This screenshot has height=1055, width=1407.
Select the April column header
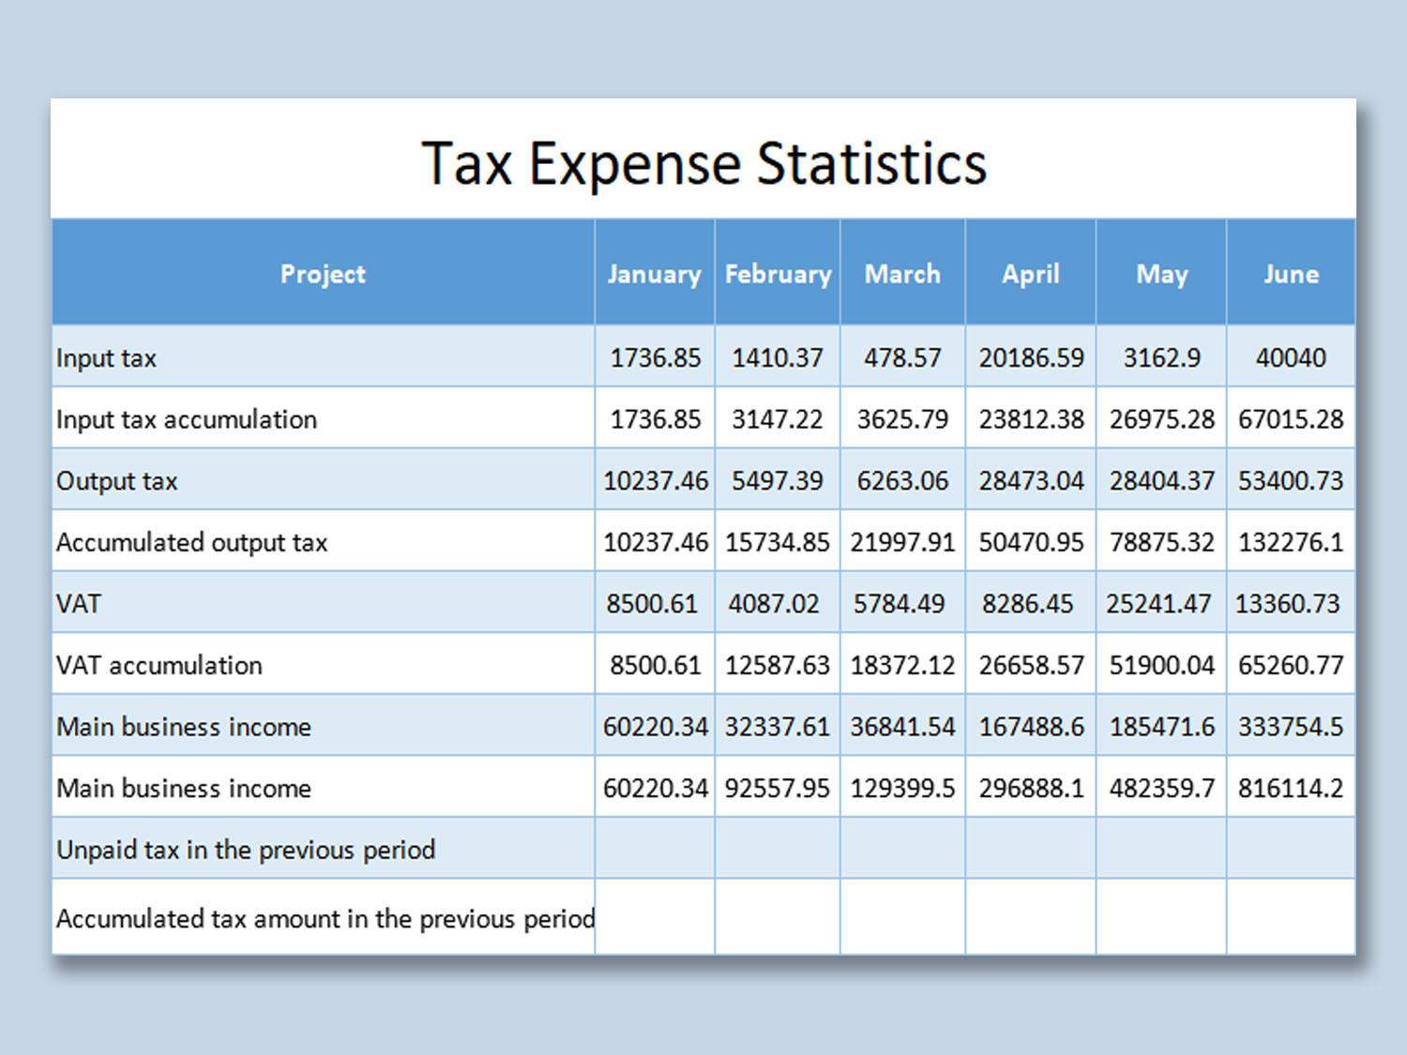1030,274
